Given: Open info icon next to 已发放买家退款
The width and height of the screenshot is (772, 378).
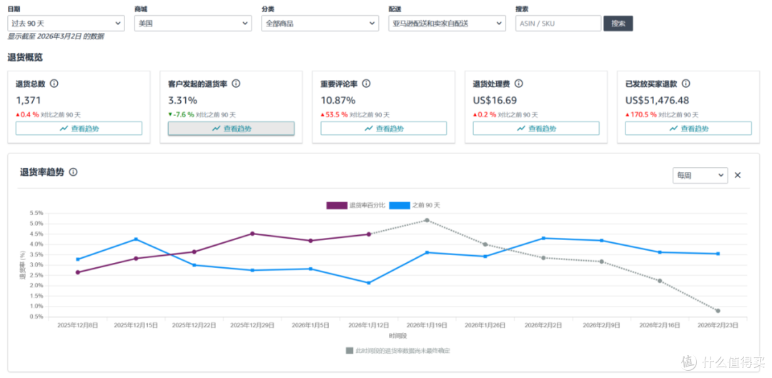Looking at the screenshot, I should [x=686, y=84].
